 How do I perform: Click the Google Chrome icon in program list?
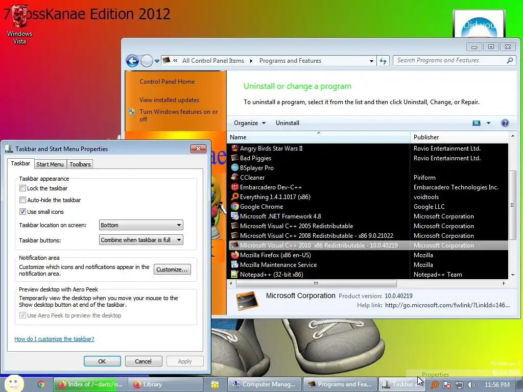pyautogui.click(x=235, y=206)
